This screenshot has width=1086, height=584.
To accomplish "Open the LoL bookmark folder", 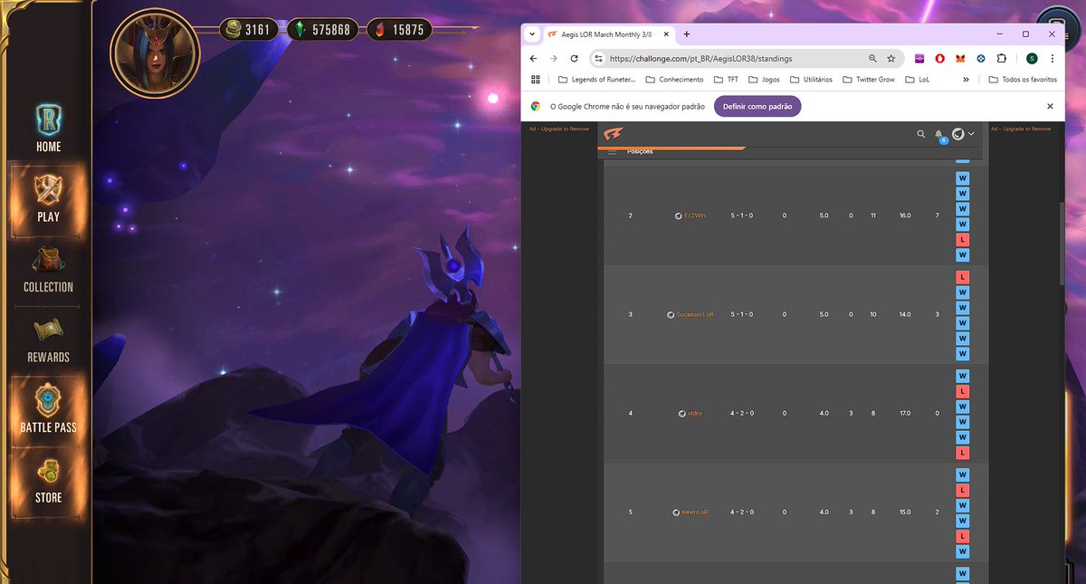I will (918, 80).
